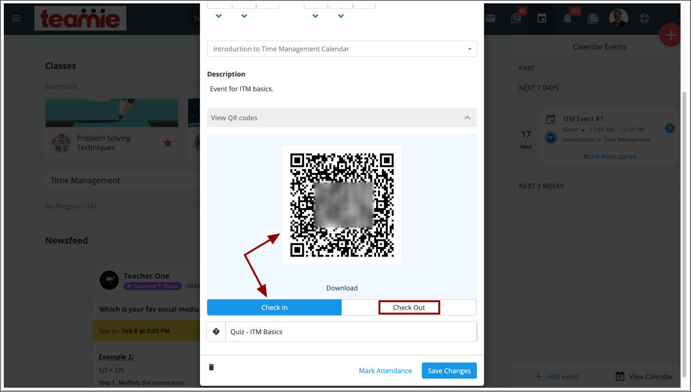This screenshot has width=691, height=392.
Task: Open the user profile avatar
Action: (x=618, y=19)
